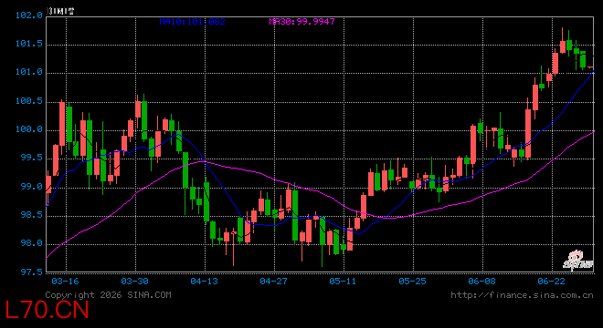Select the 102.0 price axis label
Screen dimensions: 603x328
pos(29,15)
